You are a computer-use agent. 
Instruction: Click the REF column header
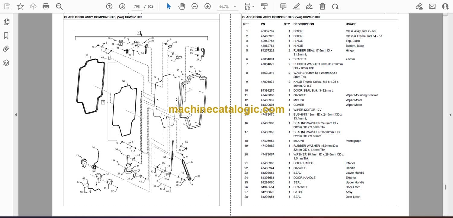coord(246,24)
